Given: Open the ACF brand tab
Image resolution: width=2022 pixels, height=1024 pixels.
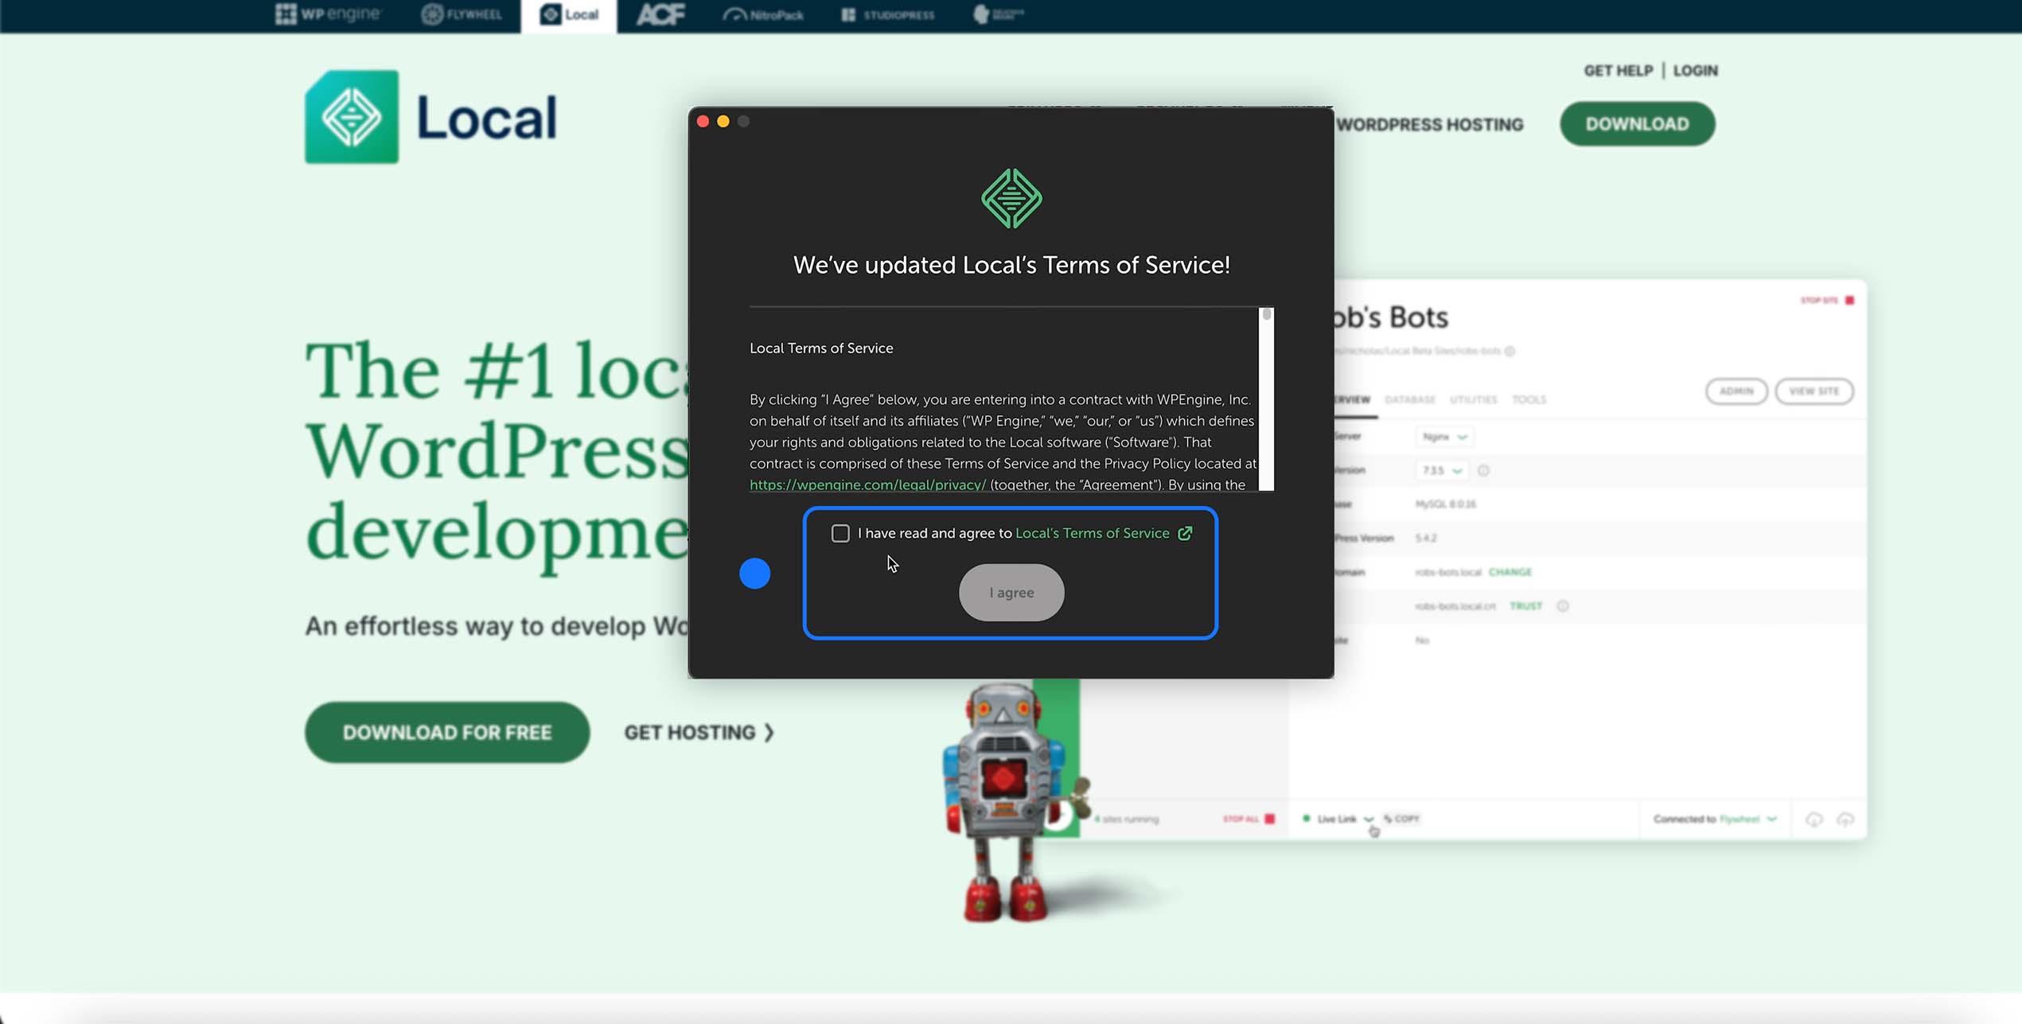Looking at the screenshot, I should (660, 14).
